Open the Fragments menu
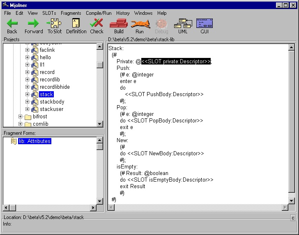The image size is (299, 235). (71, 13)
